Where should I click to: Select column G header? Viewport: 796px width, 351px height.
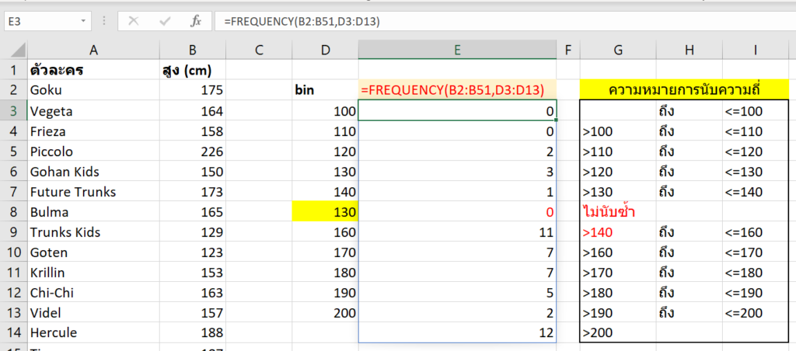[618, 50]
